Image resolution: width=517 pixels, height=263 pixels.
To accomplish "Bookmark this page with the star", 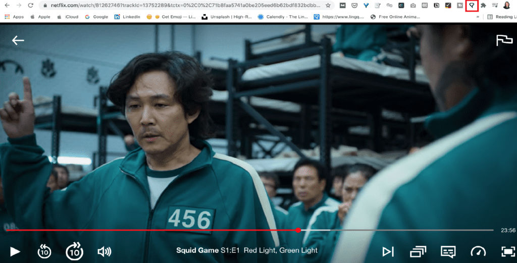I will pyautogui.click(x=328, y=5).
